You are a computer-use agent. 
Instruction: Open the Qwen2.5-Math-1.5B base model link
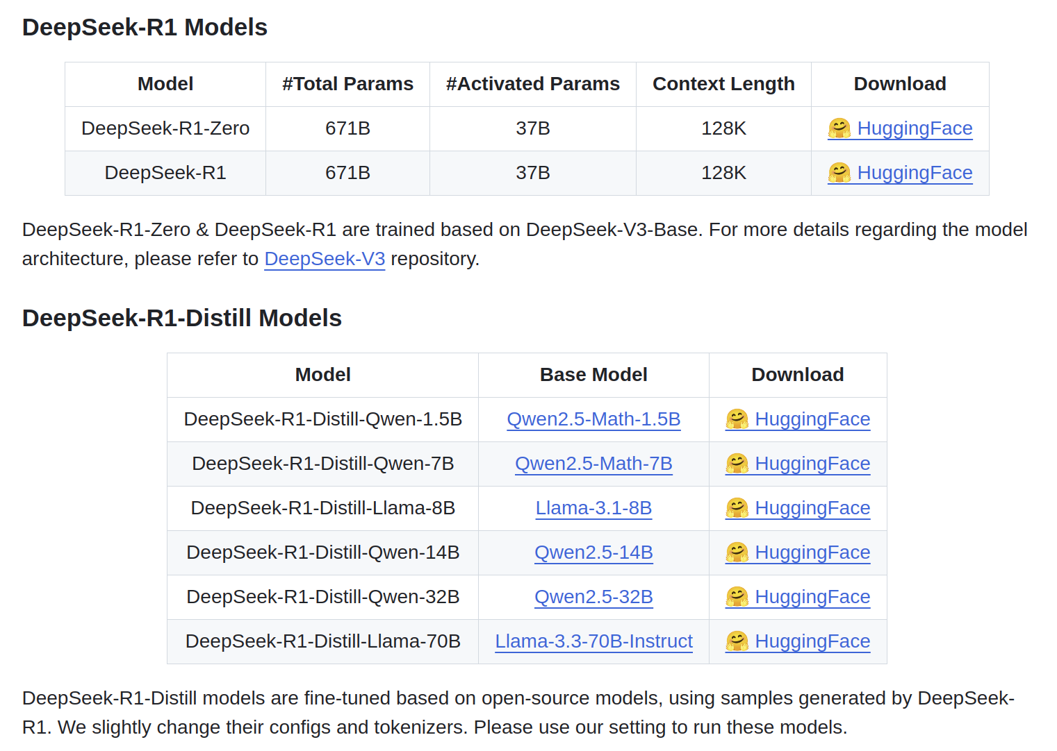pyautogui.click(x=593, y=419)
